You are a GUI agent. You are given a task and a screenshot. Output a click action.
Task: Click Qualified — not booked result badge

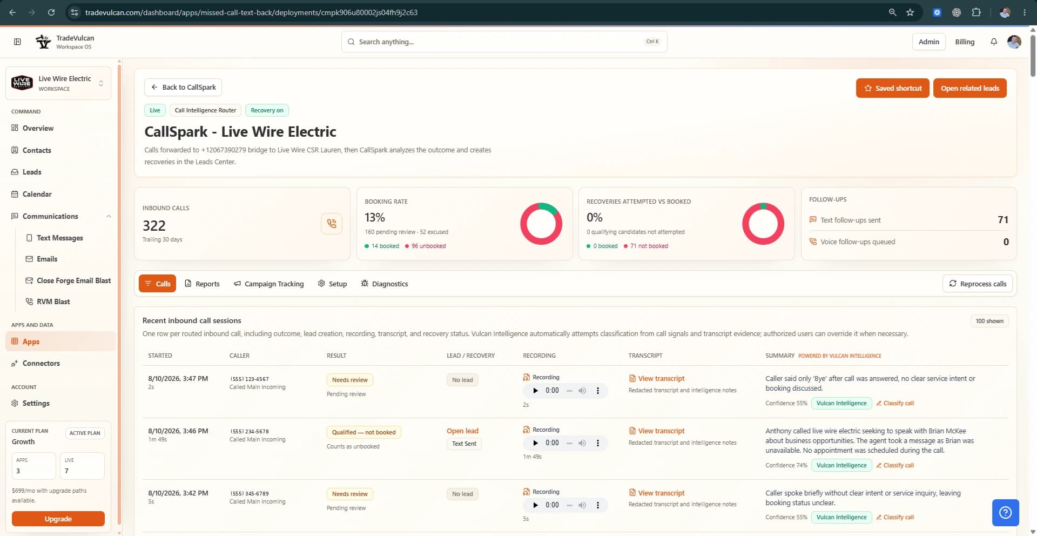tap(363, 432)
